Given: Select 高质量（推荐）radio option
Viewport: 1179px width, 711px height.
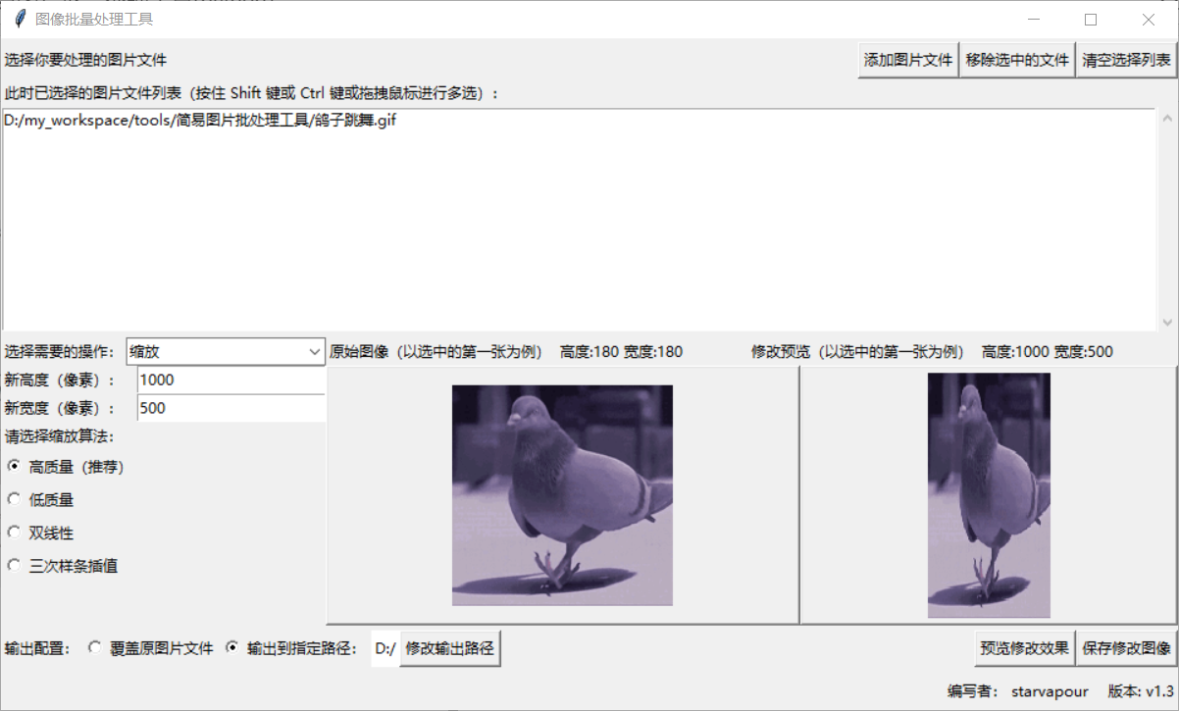Looking at the screenshot, I should coord(66,467).
